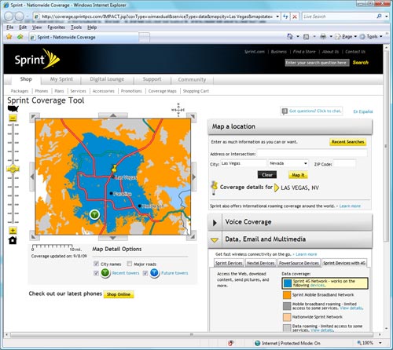The height and width of the screenshot is (350, 393).
Task: Toggle the Major roads checkbox
Action: pyautogui.click(x=129, y=264)
